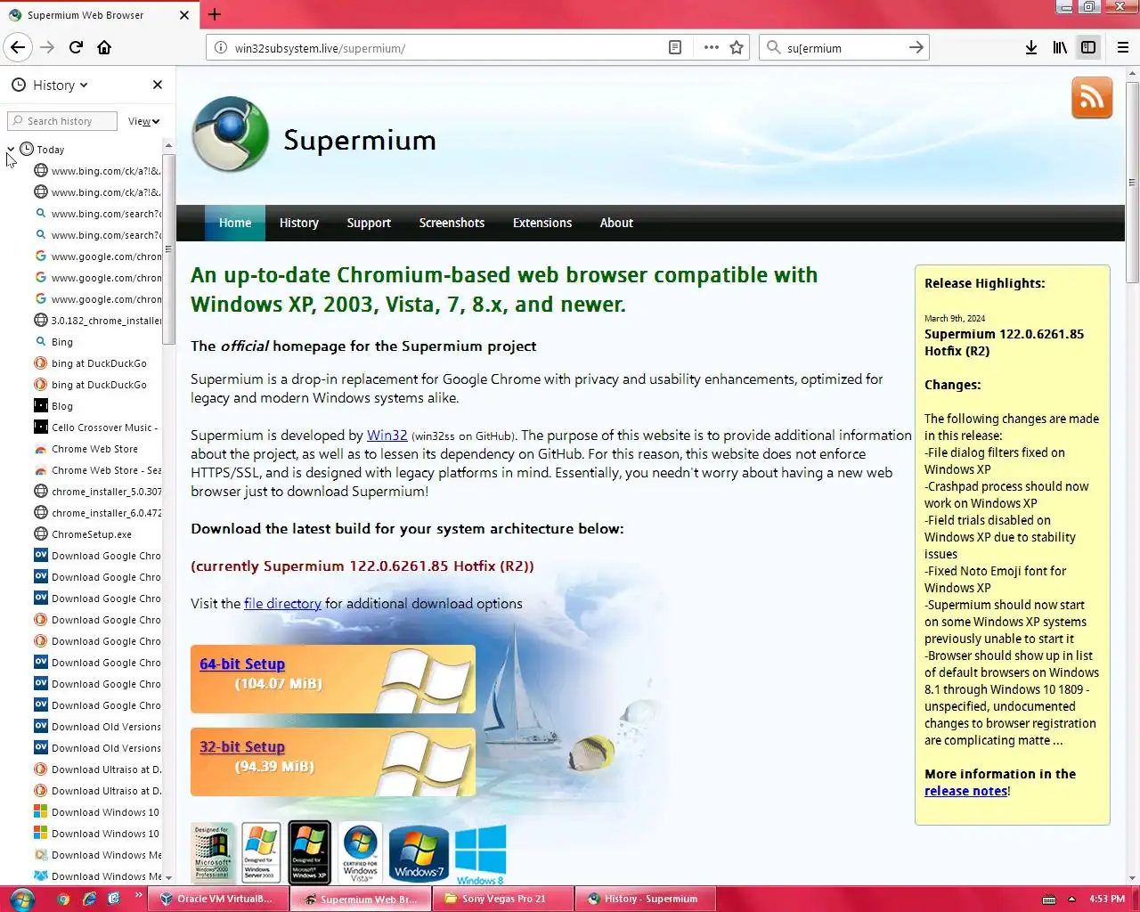Open the Extensions navigation tab
Image resolution: width=1140 pixels, height=912 pixels.
[542, 223]
